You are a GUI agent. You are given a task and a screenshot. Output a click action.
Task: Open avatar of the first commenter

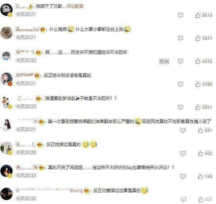(6, 10)
